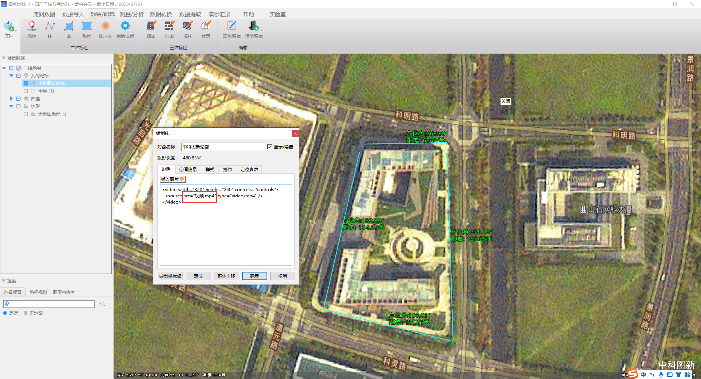Switch to 样式 tab in dialog
The height and width of the screenshot is (379, 701).
click(210, 169)
